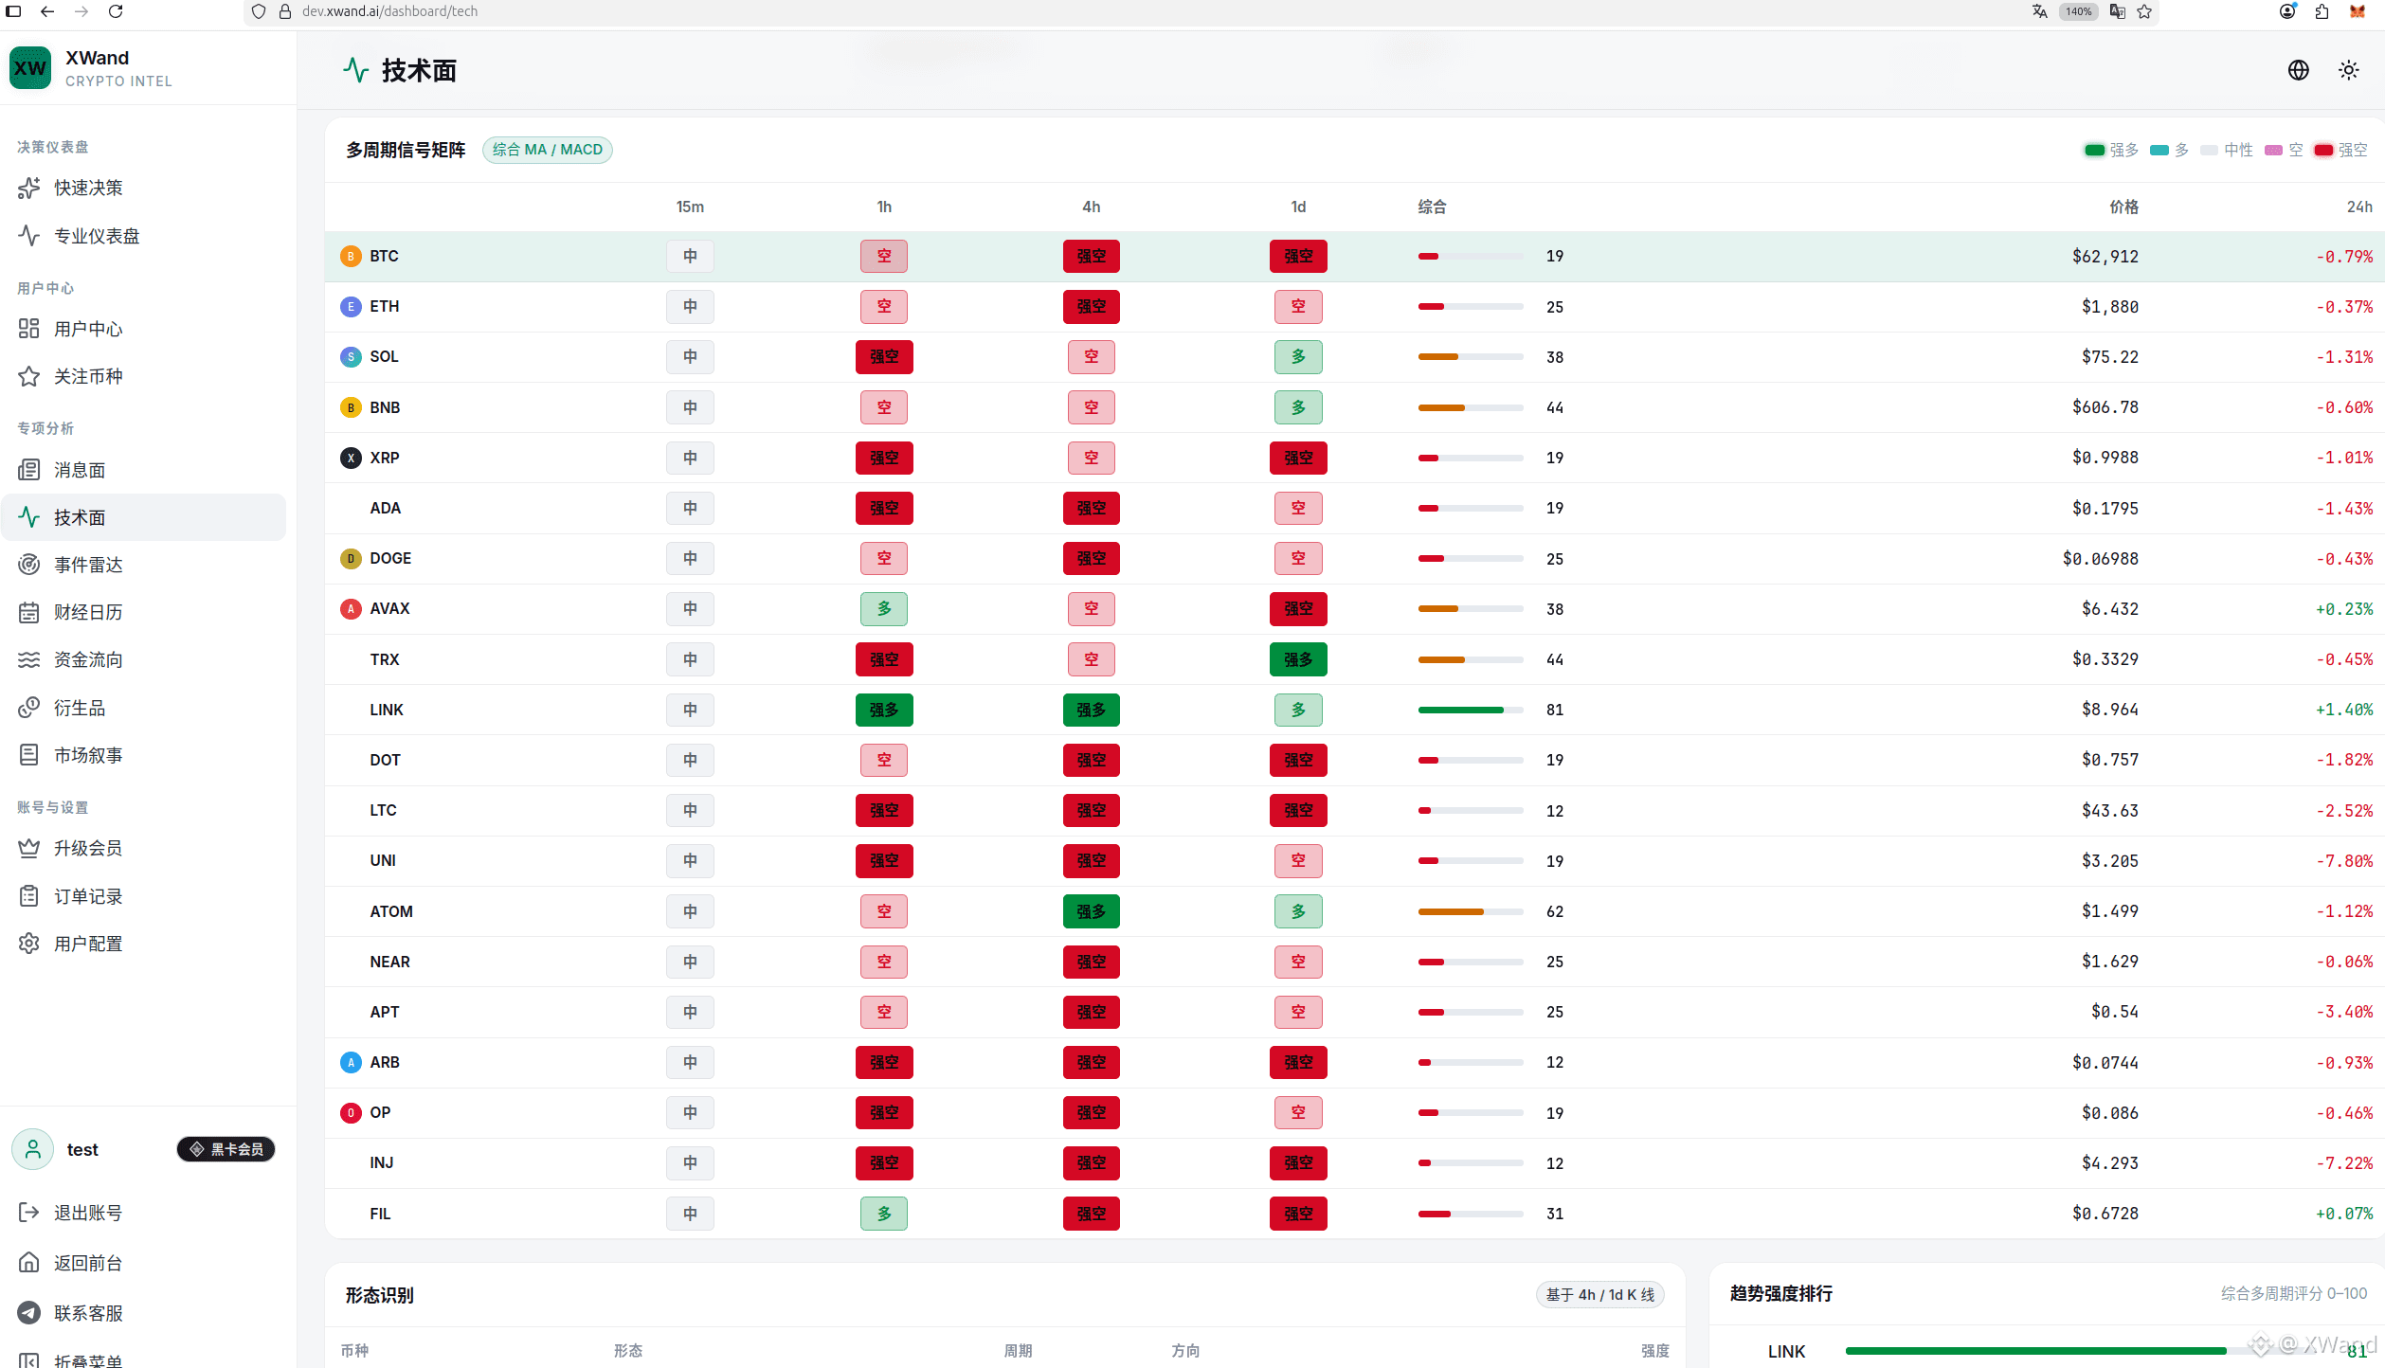Open browser extensions puzzle icon
2385x1368 pixels.
2322,11
